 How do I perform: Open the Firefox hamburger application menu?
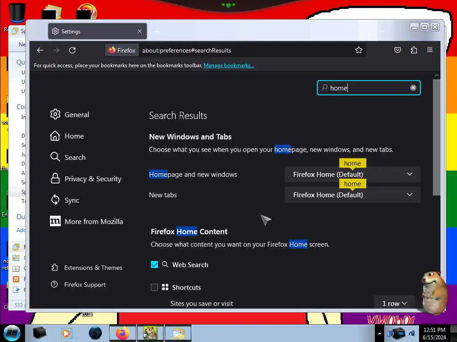(430, 50)
